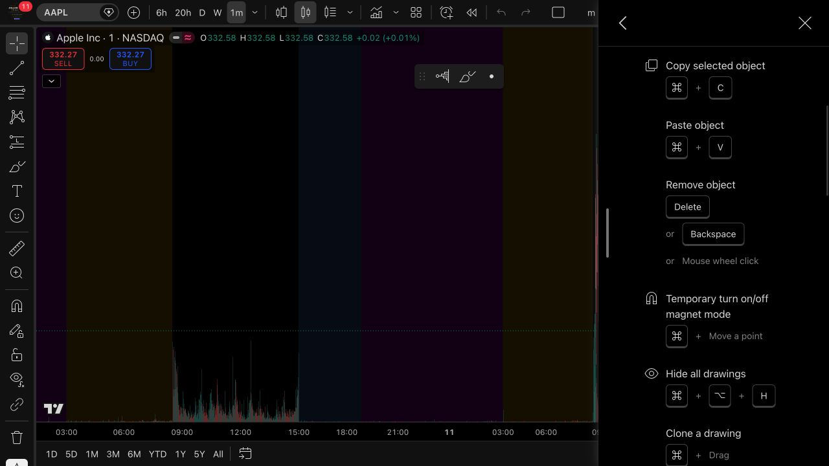
Task: Open the layout setup square icon
Action: (x=558, y=12)
